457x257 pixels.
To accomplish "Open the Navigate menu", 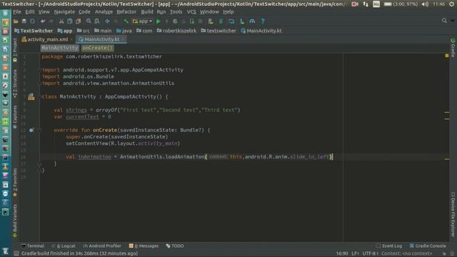I will point(64,12).
